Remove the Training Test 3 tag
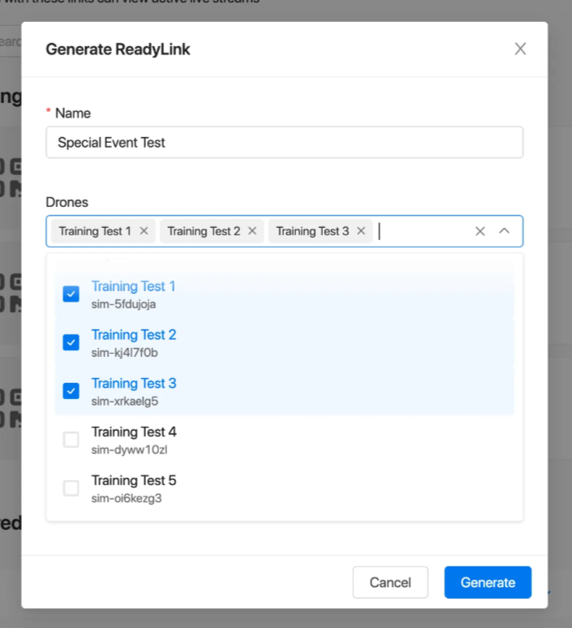 (361, 231)
